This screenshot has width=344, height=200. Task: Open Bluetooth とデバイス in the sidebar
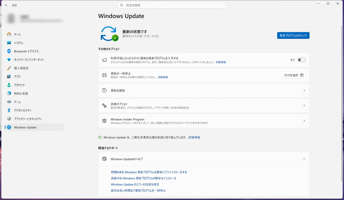(x=34, y=51)
